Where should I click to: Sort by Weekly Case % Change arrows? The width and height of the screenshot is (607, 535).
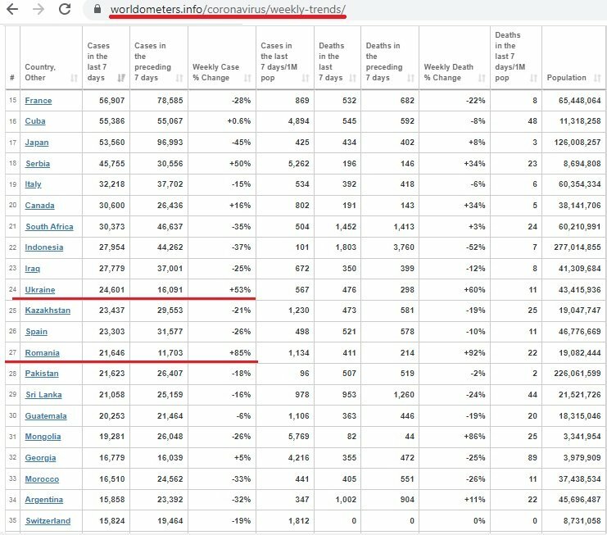(247, 78)
